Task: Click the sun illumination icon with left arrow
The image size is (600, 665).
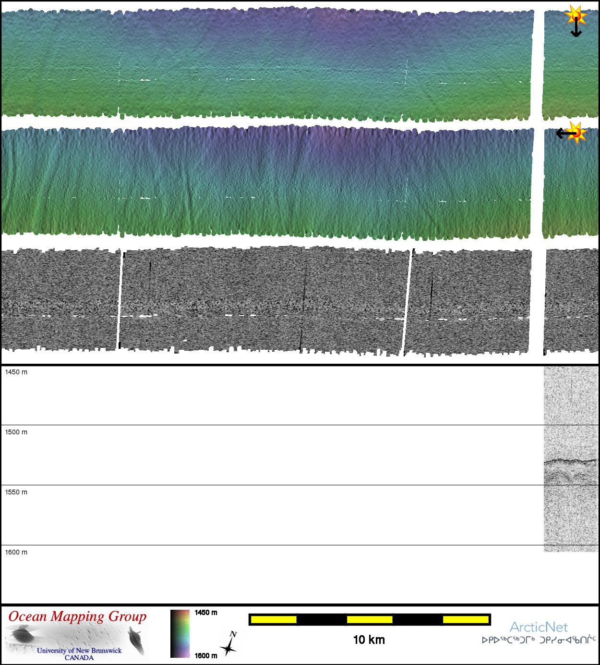Action: tap(577, 133)
